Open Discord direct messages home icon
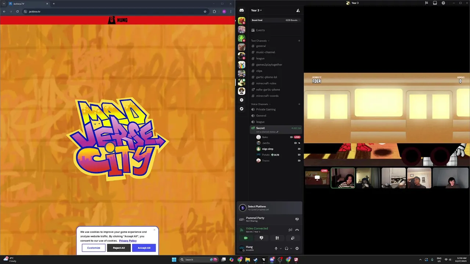This screenshot has height=264, width=470. click(242, 10)
